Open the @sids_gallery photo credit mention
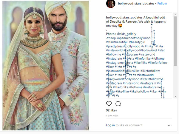This screenshot has width=179, height=134. pos(126,34)
